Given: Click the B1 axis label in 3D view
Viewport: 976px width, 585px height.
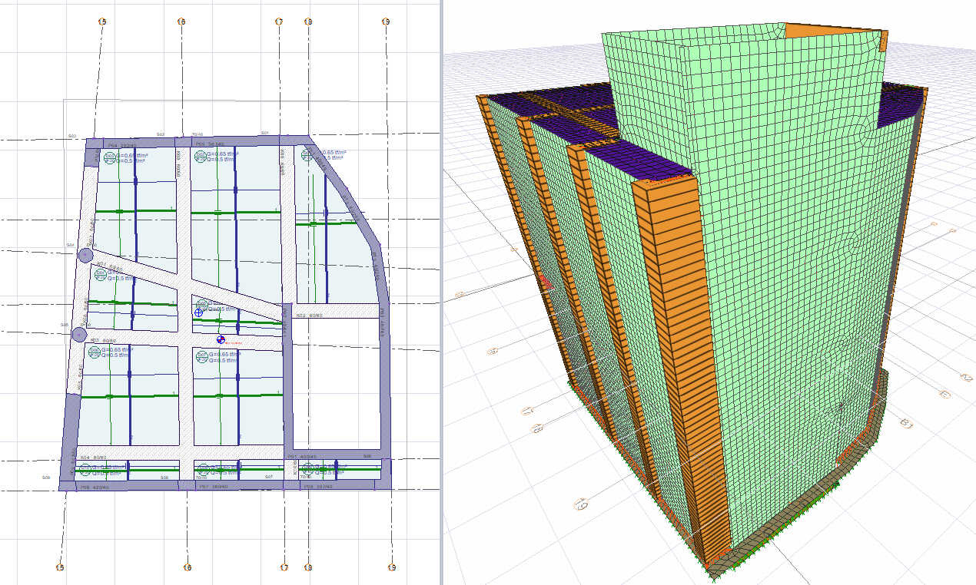Looking at the screenshot, I should [907, 423].
